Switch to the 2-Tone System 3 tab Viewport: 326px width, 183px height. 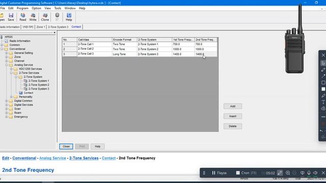58,27
